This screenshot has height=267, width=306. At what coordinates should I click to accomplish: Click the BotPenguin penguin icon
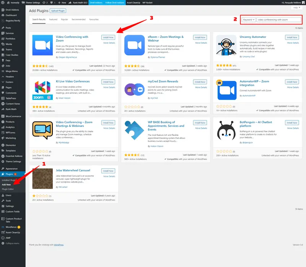coord(226,131)
